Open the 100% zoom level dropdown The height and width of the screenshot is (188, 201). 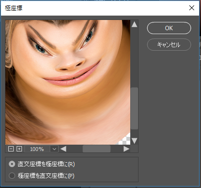pyautogui.click(x=54, y=149)
